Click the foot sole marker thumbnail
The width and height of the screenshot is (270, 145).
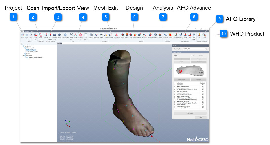pos(190,71)
